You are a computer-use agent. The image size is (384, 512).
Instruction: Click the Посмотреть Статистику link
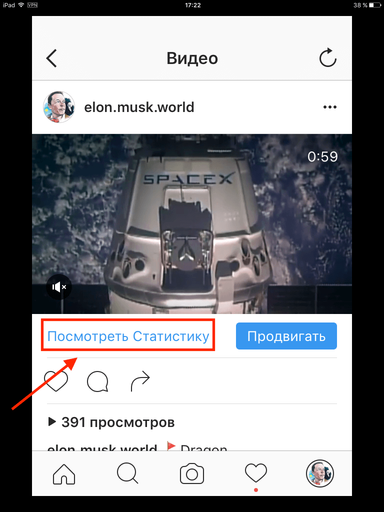coord(128,336)
